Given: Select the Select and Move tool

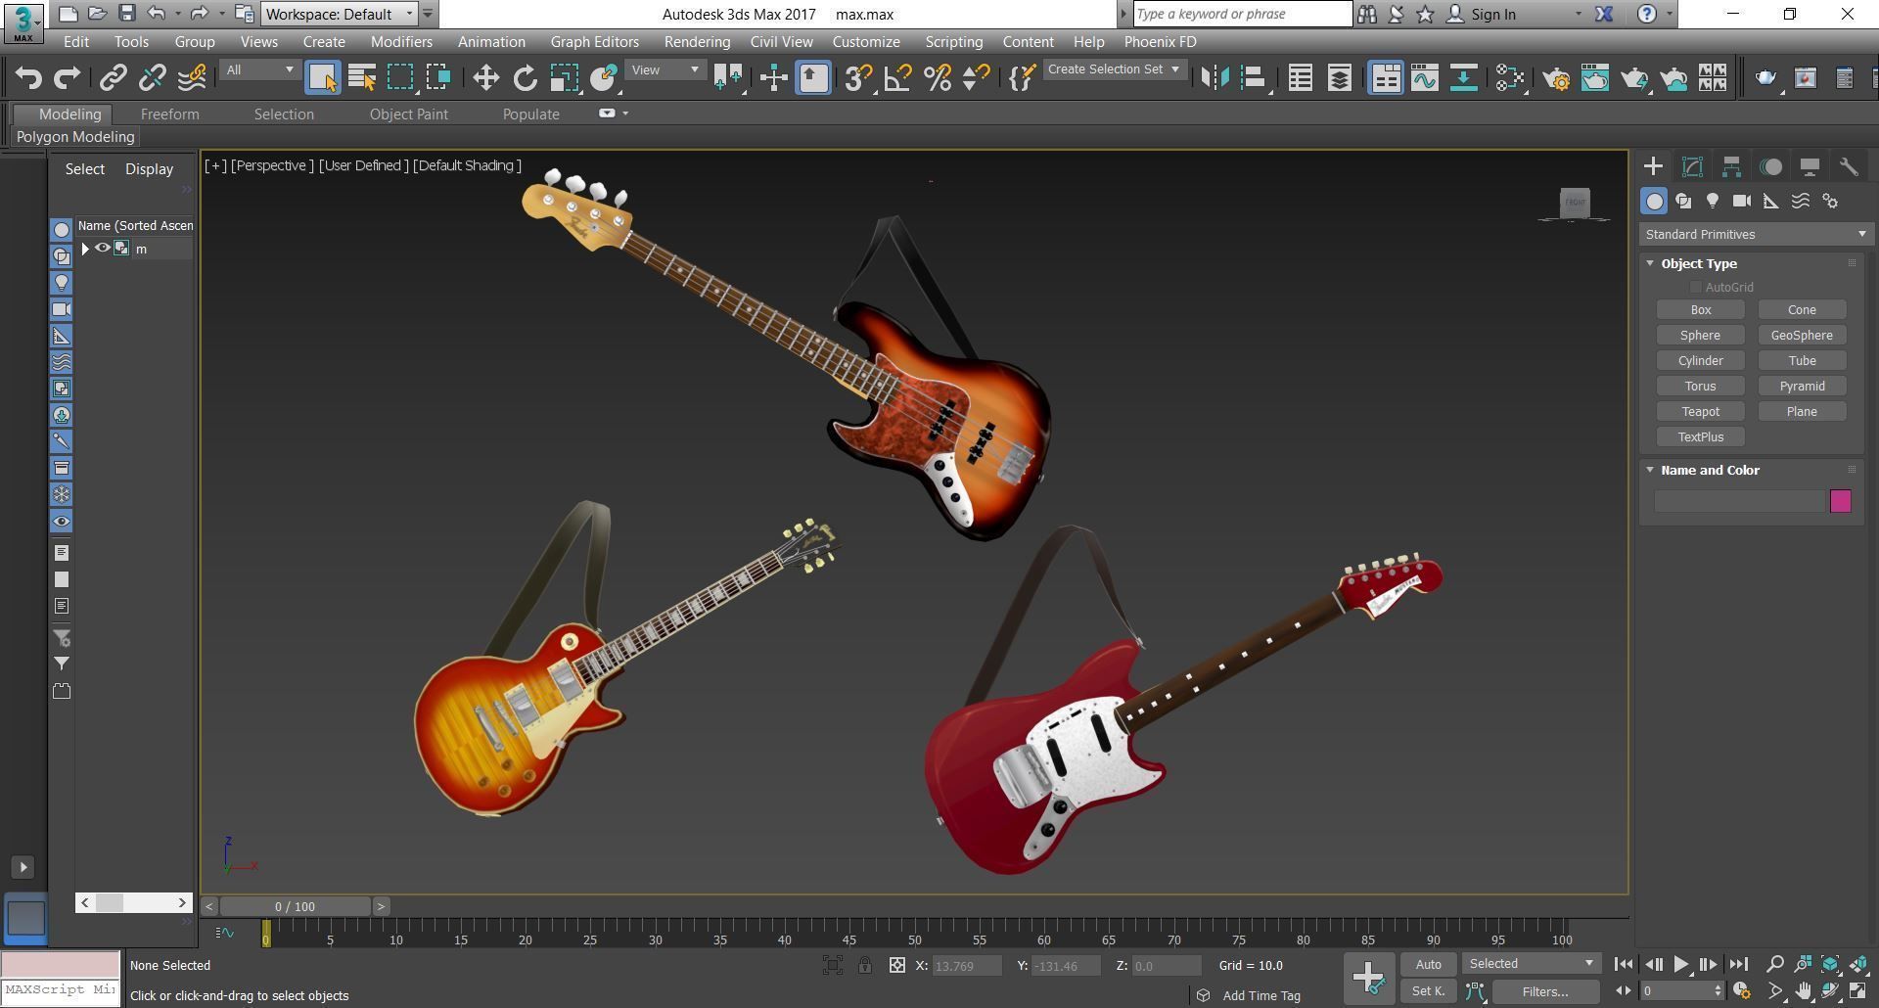Looking at the screenshot, I should click(485, 77).
